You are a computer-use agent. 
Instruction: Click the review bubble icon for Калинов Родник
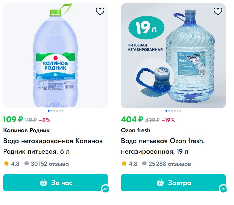(x=26, y=164)
